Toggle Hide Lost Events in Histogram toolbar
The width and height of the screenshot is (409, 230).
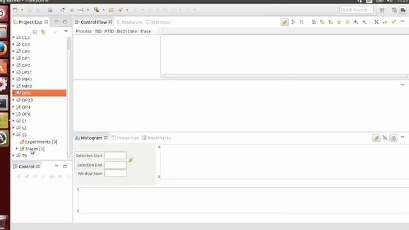point(385,138)
